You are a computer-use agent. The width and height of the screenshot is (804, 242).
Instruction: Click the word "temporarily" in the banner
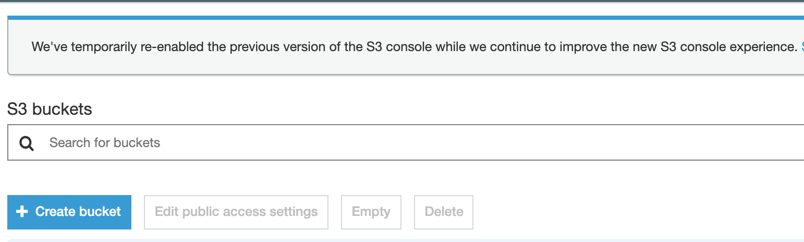coord(106,46)
